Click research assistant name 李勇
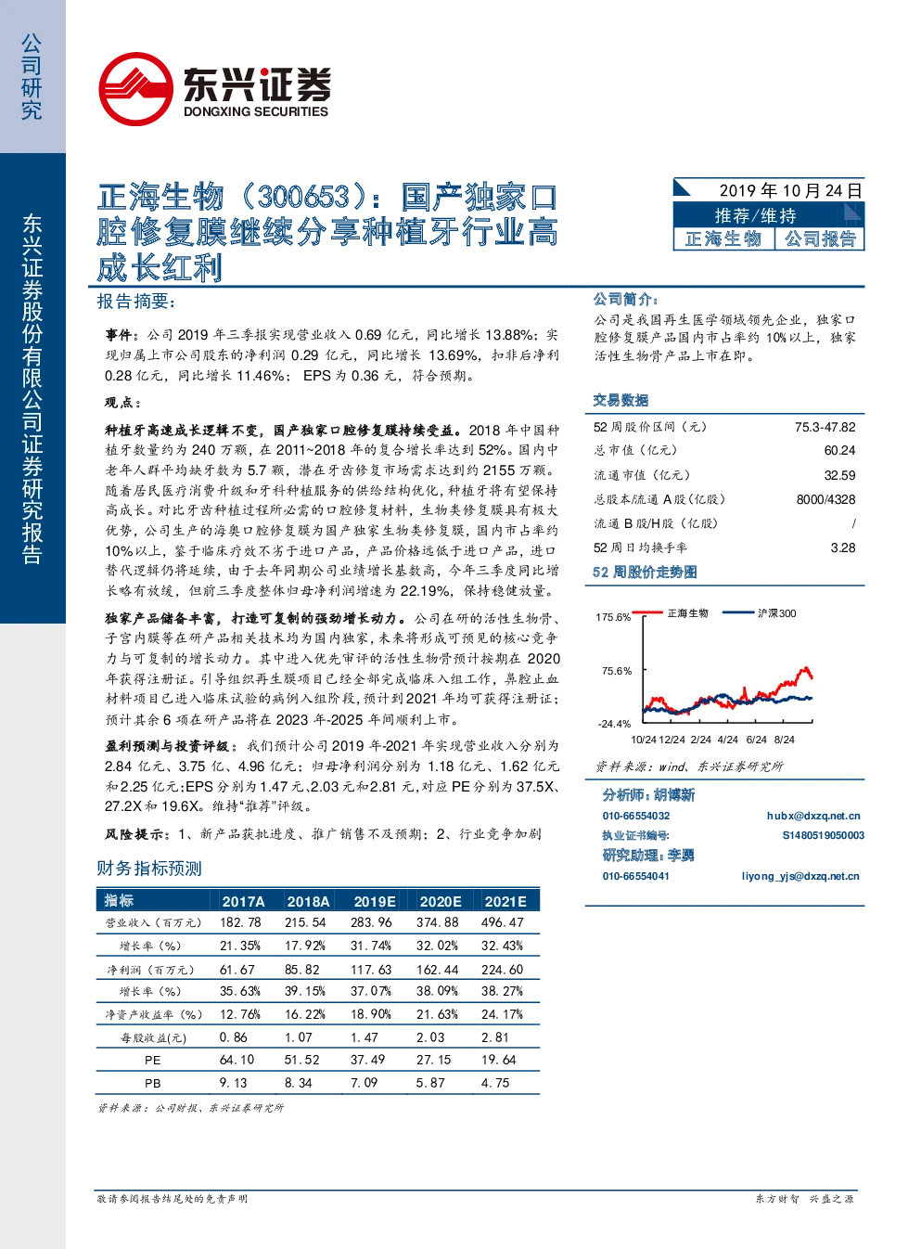The height and width of the screenshot is (1249, 921). (681, 855)
